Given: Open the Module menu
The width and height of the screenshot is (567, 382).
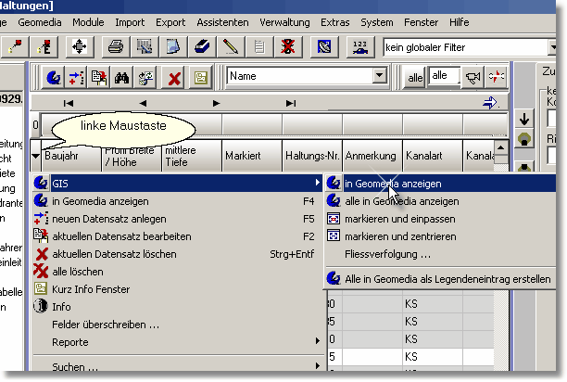Looking at the screenshot, I should (x=88, y=22).
